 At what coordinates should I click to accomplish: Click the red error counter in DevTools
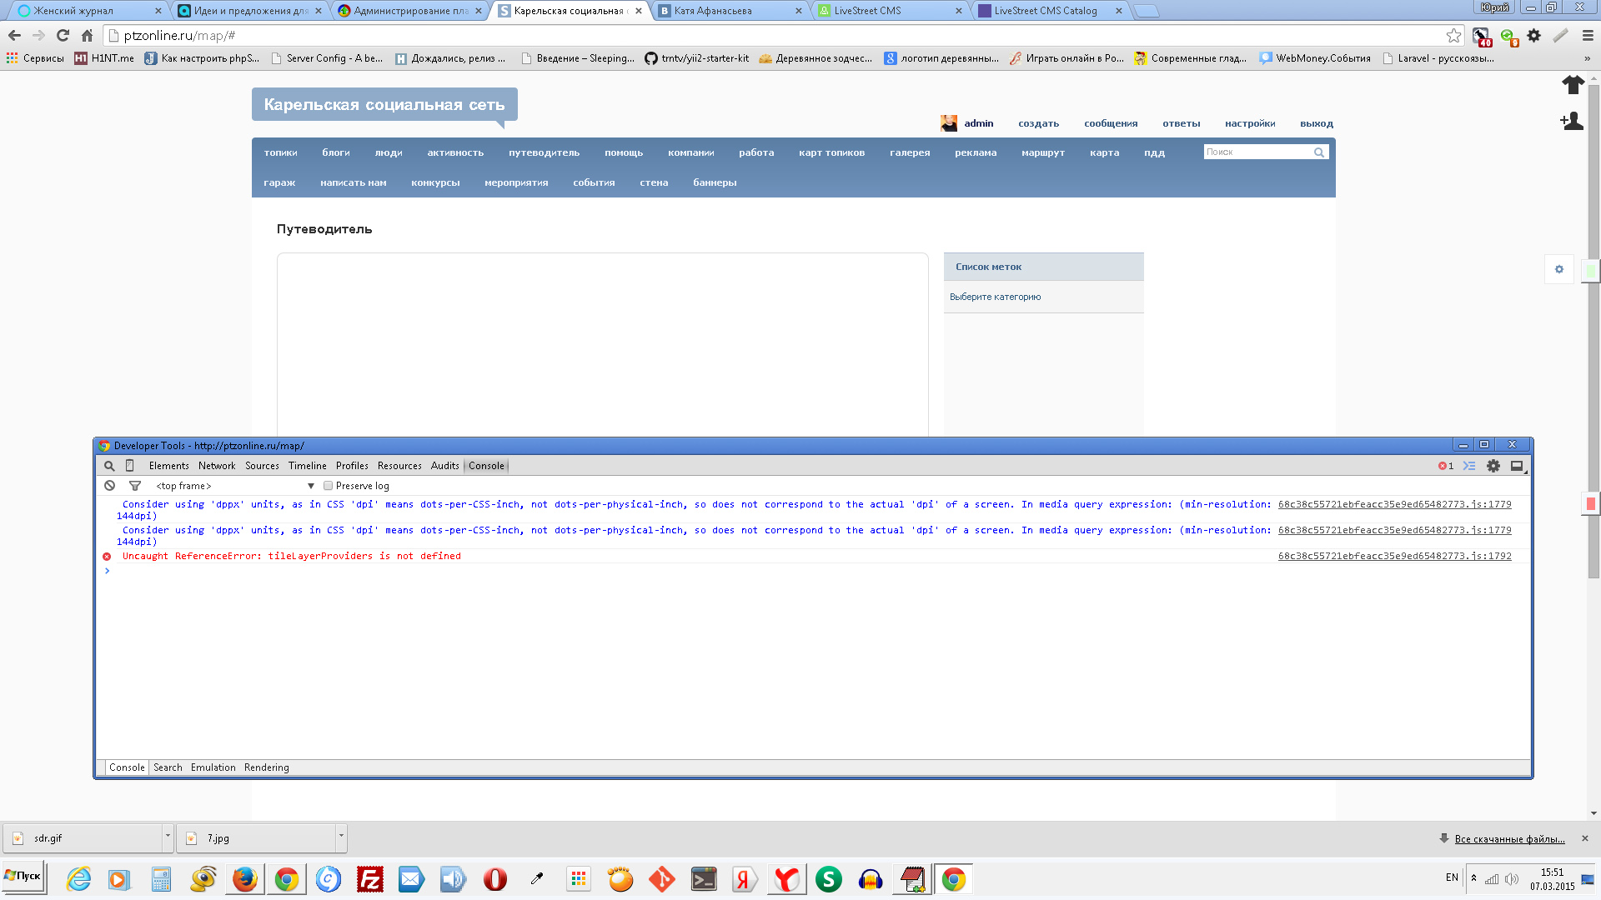click(x=1446, y=466)
